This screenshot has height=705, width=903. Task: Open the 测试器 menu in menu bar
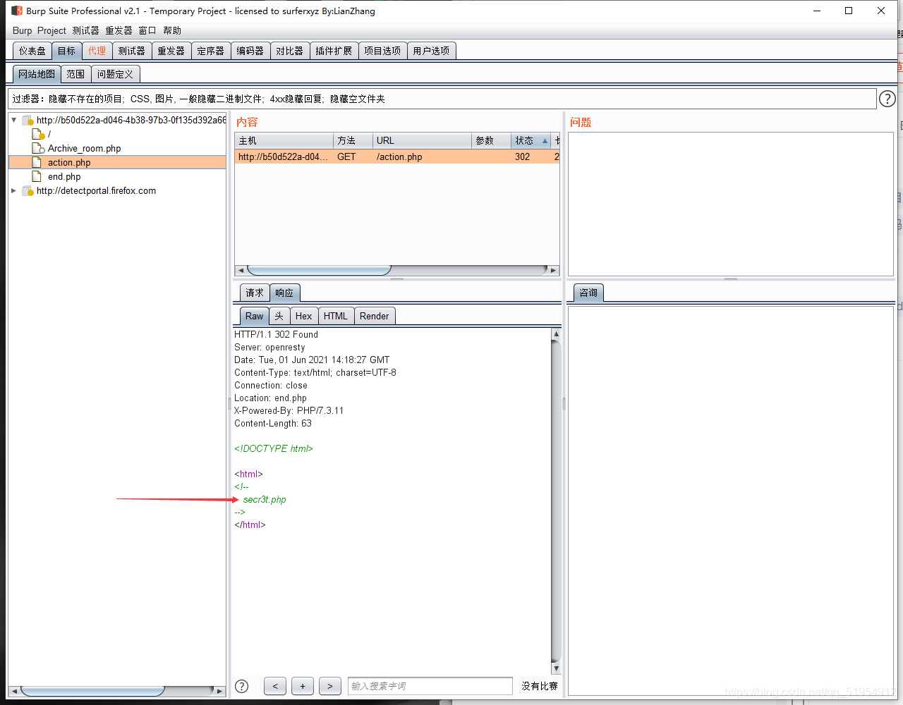click(85, 30)
